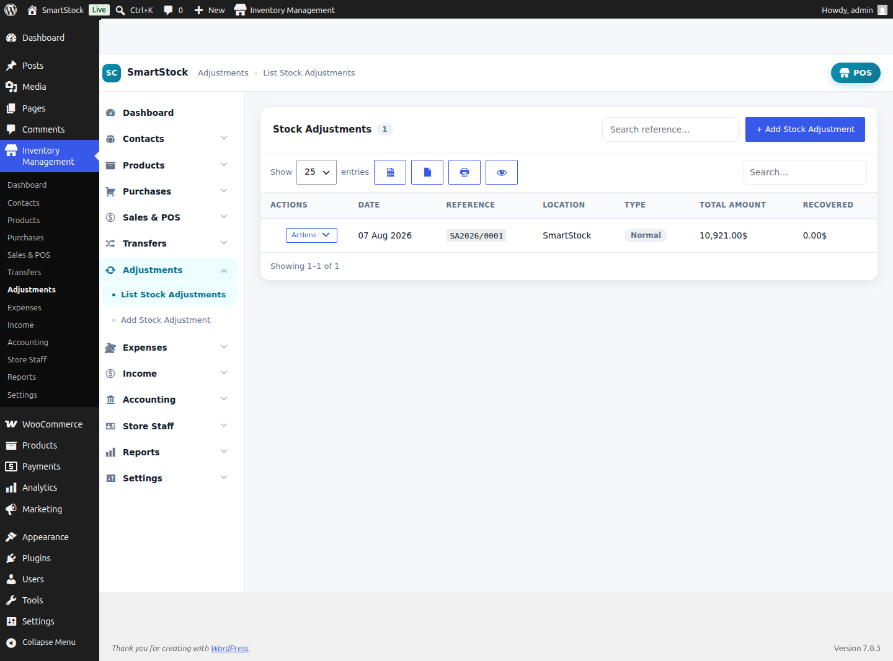Click the Contacts people icon

[x=110, y=139]
